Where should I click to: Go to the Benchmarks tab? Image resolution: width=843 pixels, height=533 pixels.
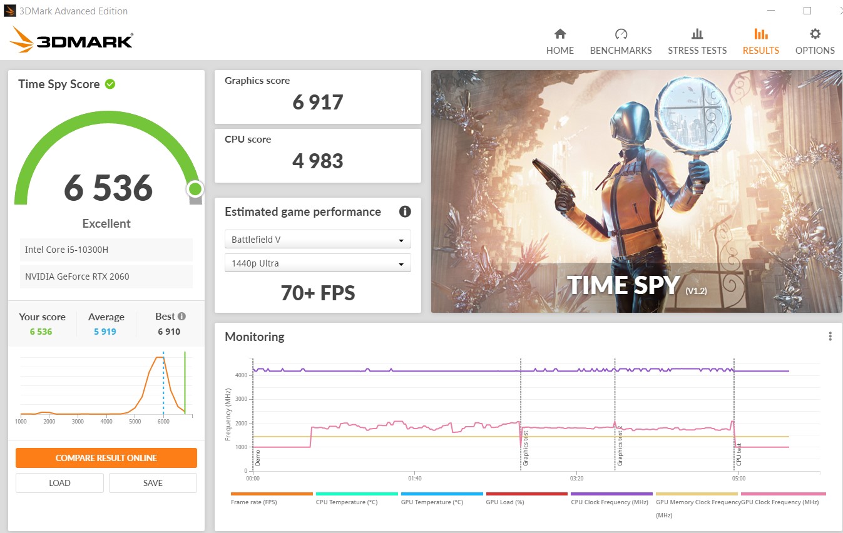[x=620, y=42]
